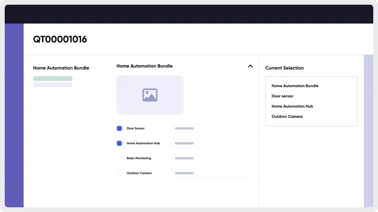Click the Door Sensor input field

(x=212, y=128)
